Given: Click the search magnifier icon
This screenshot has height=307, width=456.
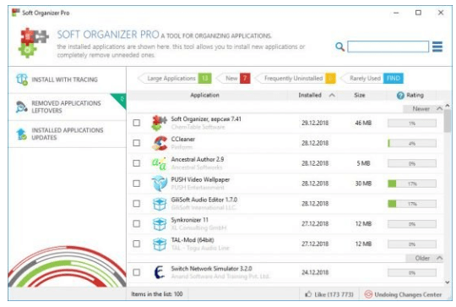Looking at the screenshot, I should (x=339, y=47).
